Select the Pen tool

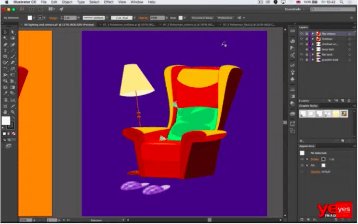point(5,45)
